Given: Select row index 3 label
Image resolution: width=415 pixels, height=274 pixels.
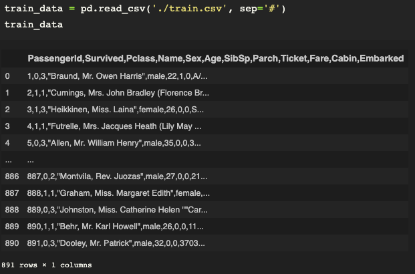Looking at the screenshot, I should [x=7, y=126].
